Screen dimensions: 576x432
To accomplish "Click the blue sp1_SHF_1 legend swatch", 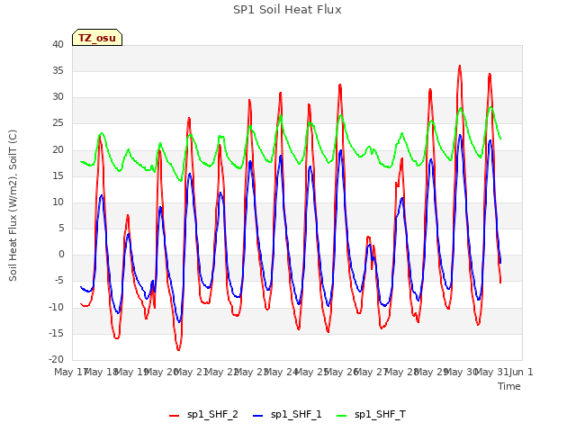I will tap(258, 416).
